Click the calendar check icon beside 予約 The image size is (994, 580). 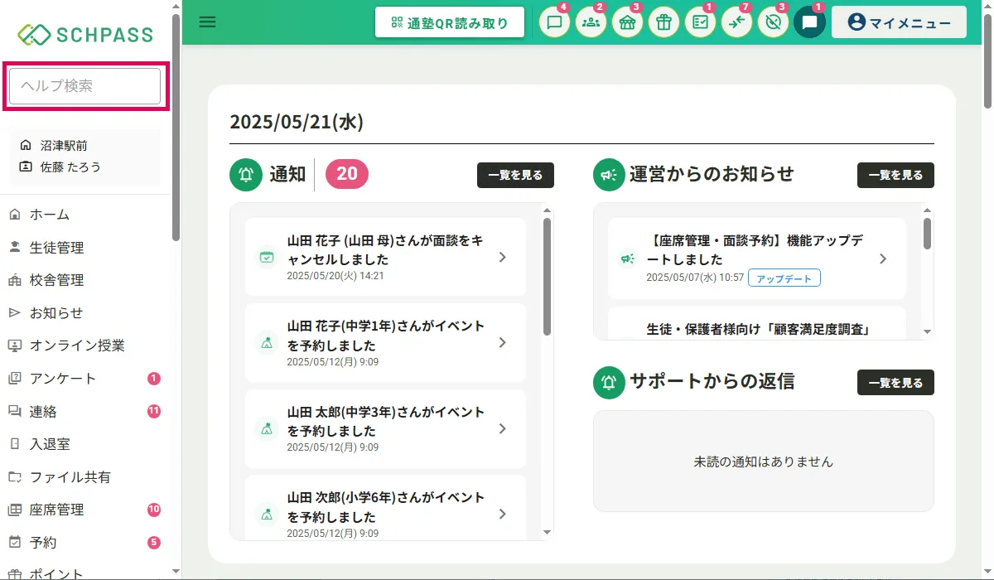click(14, 542)
